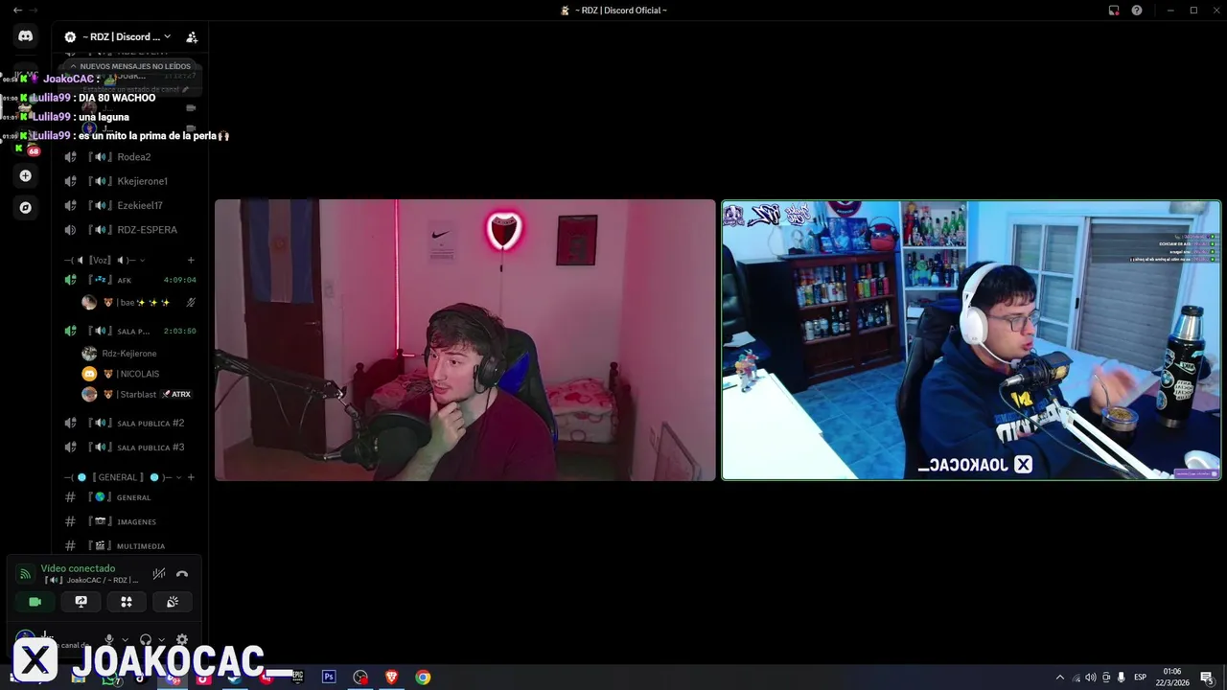Click the ESP language indicator
Screen dimensions: 1227x690
pyautogui.click(x=1140, y=678)
